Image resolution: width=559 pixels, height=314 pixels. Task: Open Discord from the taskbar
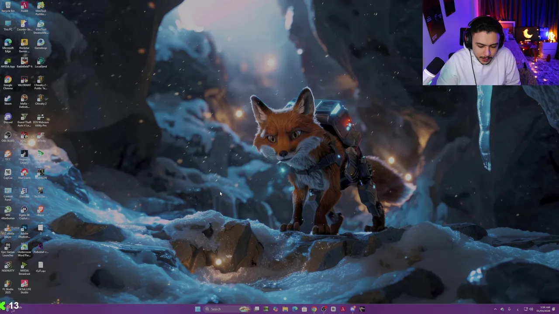[x=352, y=309]
